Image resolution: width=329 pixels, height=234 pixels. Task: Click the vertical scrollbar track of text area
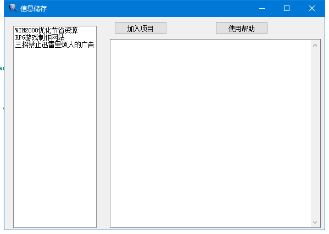[x=315, y=133]
